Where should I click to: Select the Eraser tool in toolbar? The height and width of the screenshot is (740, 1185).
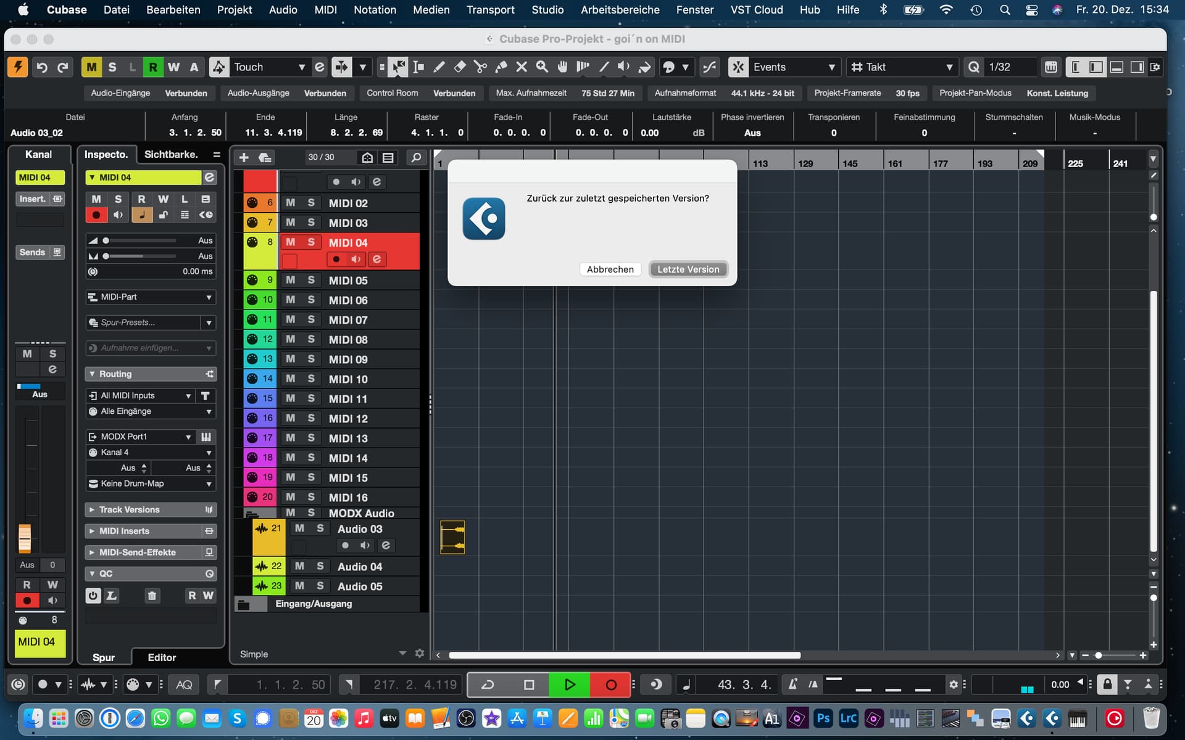pyautogui.click(x=460, y=67)
